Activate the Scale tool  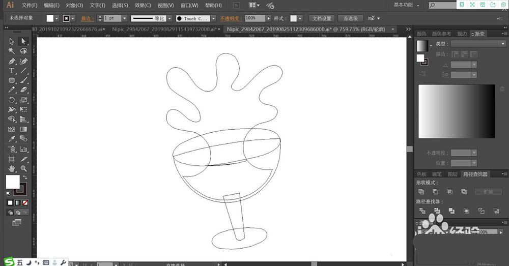23,100
